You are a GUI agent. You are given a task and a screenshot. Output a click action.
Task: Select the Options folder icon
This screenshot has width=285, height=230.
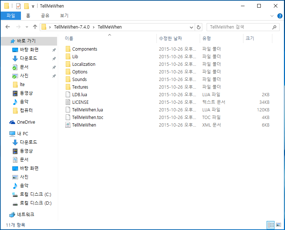click(68, 72)
